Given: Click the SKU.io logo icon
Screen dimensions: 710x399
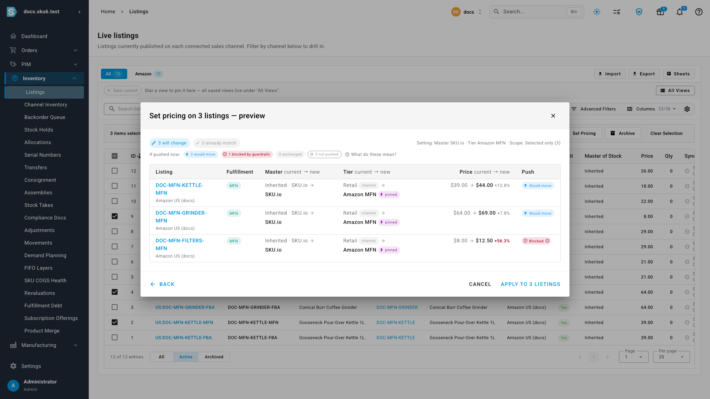Looking at the screenshot, I should 12,12.
